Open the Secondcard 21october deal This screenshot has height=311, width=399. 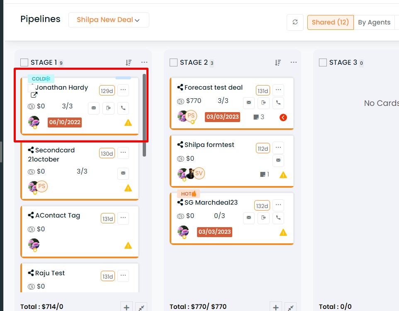click(51, 154)
